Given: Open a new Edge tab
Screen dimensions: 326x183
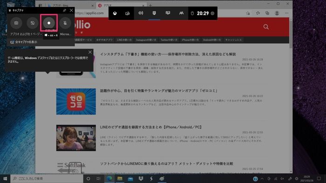Looking at the screenshot, I should 150,6.
